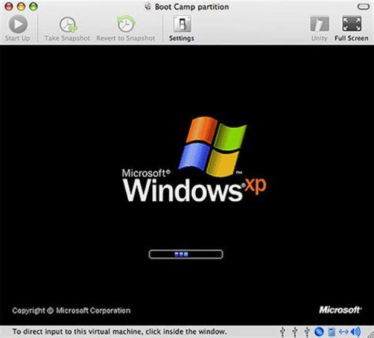
Task: Click the Revert to Snapshot toolbar icon
Action: point(126,24)
